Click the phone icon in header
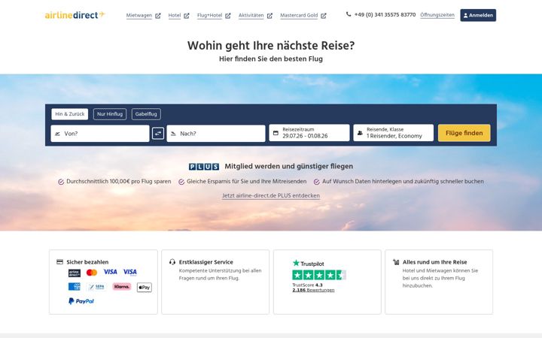The width and height of the screenshot is (542, 338). coord(349,14)
